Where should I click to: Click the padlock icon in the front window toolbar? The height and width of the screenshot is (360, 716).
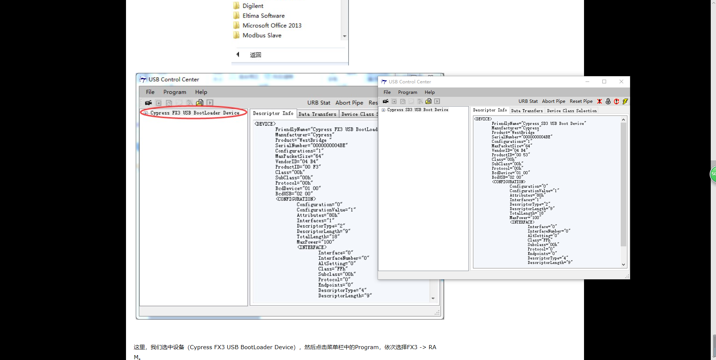point(608,101)
